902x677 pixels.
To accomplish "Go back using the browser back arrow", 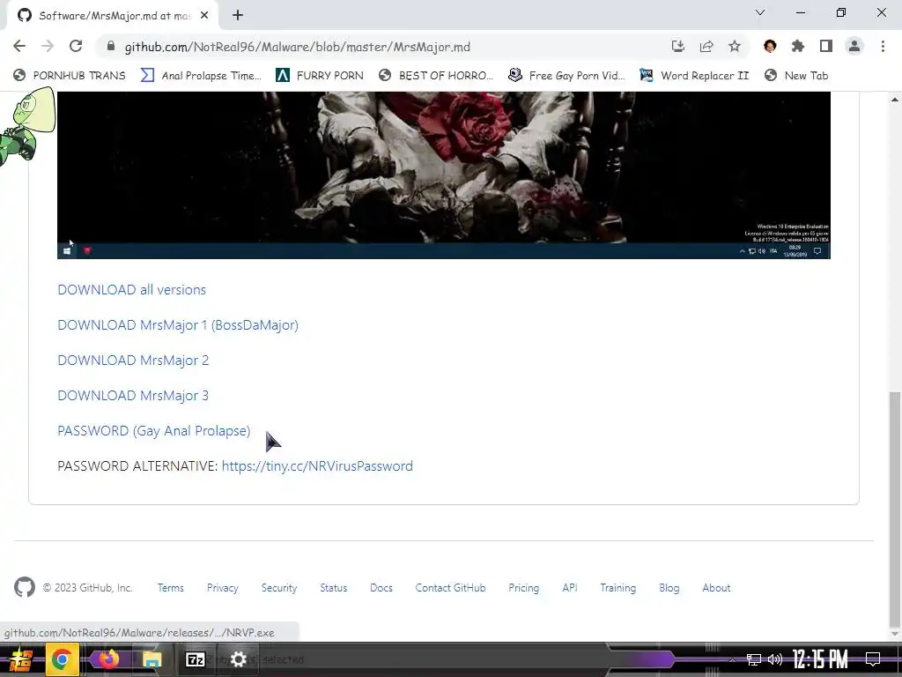I will tap(19, 46).
